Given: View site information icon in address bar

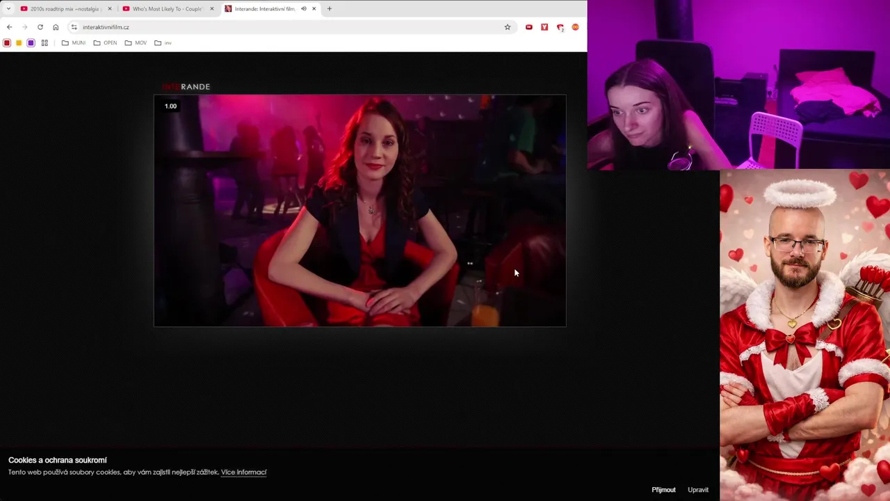Looking at the screenshot, I should pos(74,27).
